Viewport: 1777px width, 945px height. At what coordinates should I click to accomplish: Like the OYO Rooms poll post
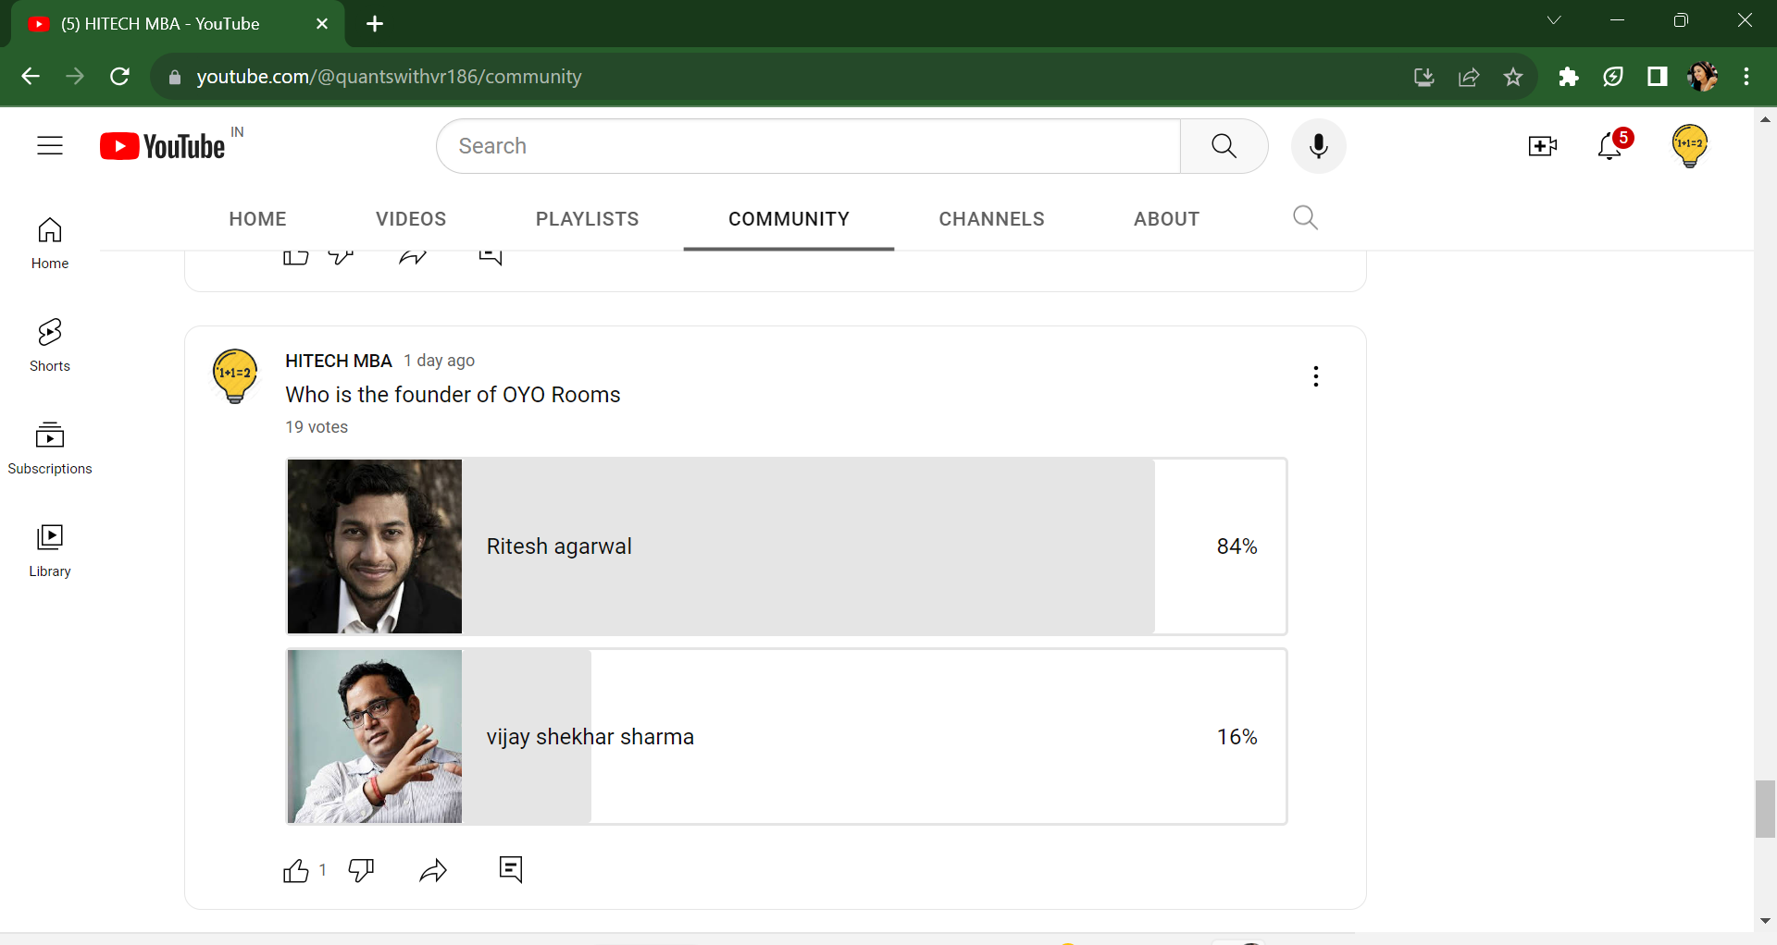(x=296, y=871)
